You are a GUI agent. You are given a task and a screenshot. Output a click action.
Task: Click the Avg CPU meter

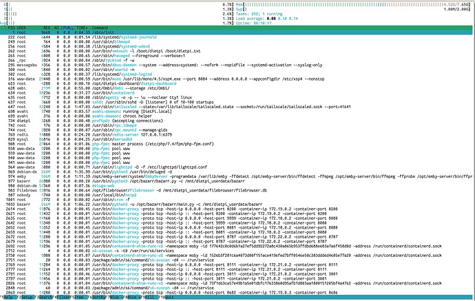[117, 23]
